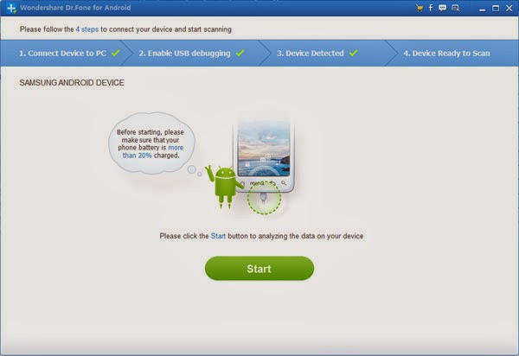Close the Dr.Fone window
Screen dimensions: 519x356
[509, 9]
